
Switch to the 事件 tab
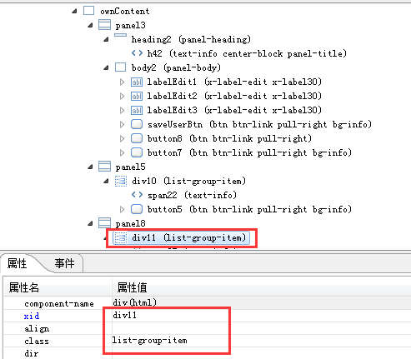[x=64, y=263]
